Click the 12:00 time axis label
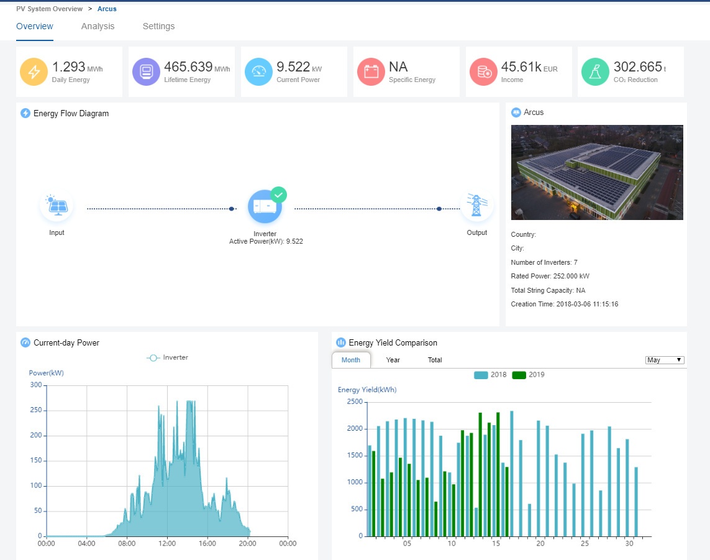This screenshot has height=560, width=710. pyautogui.click(x=167, y=543)
